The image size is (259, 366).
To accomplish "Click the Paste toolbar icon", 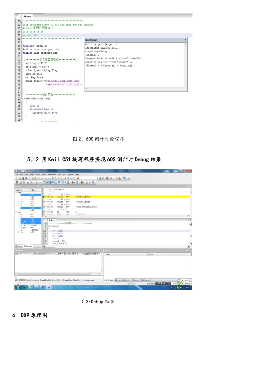I will (x=35, y=178).
